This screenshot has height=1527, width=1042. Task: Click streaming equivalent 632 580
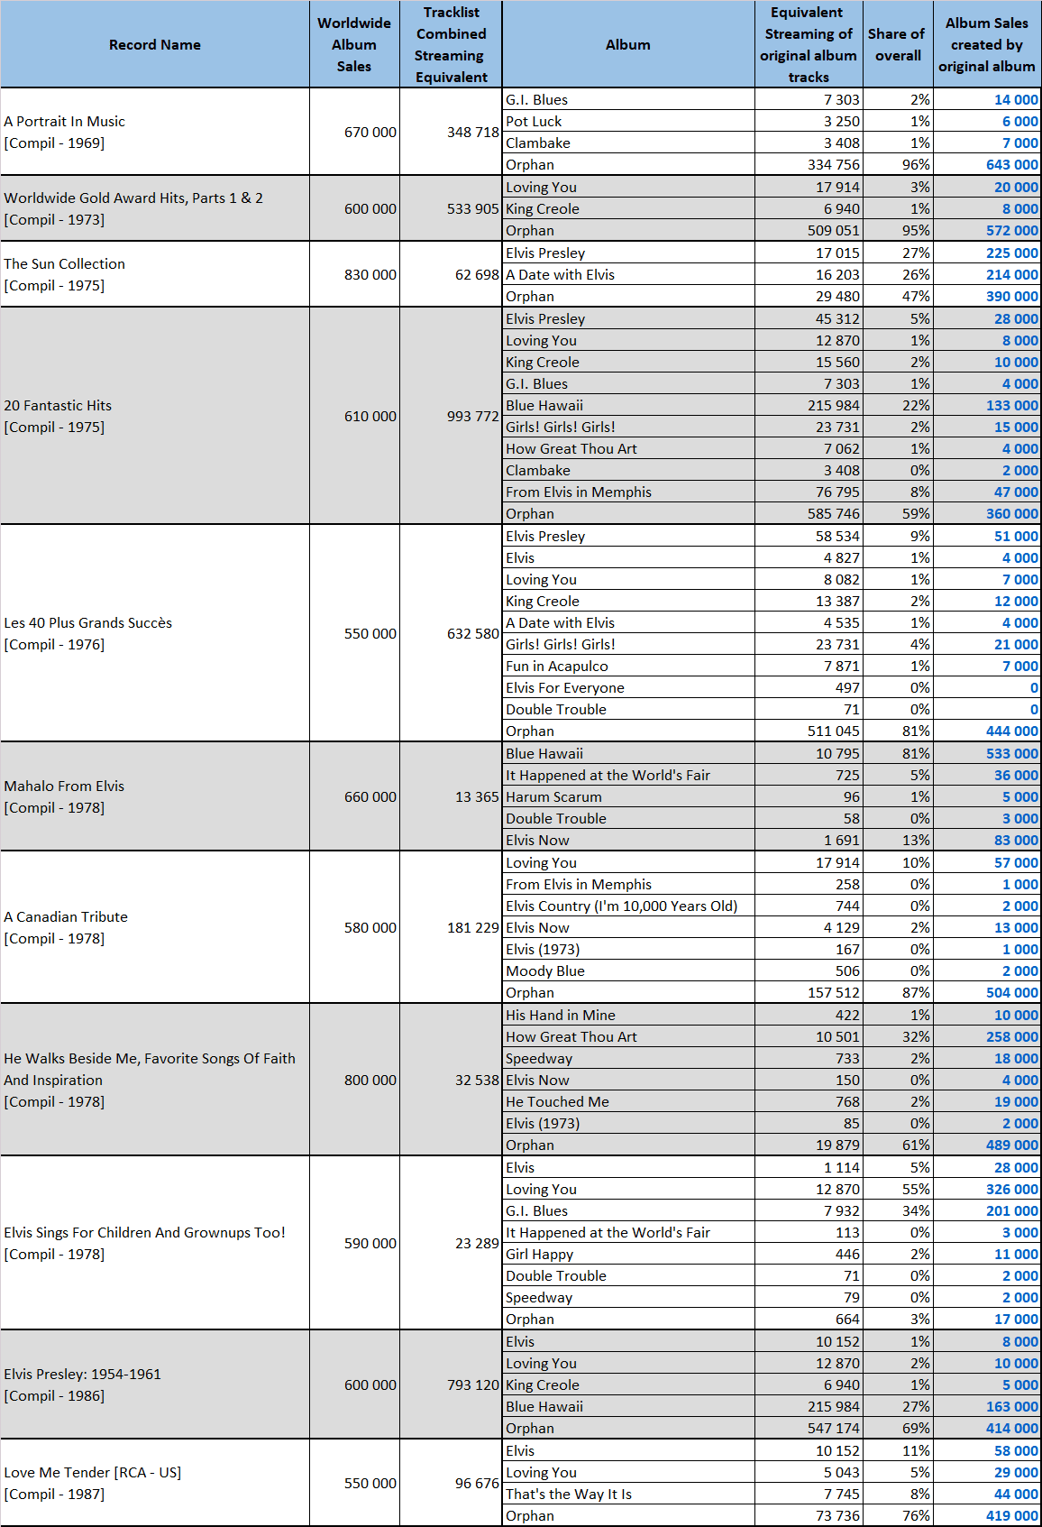451,633
